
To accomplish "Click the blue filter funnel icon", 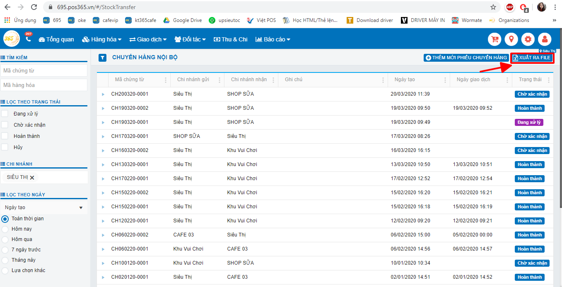I will (x=102, y=58).
